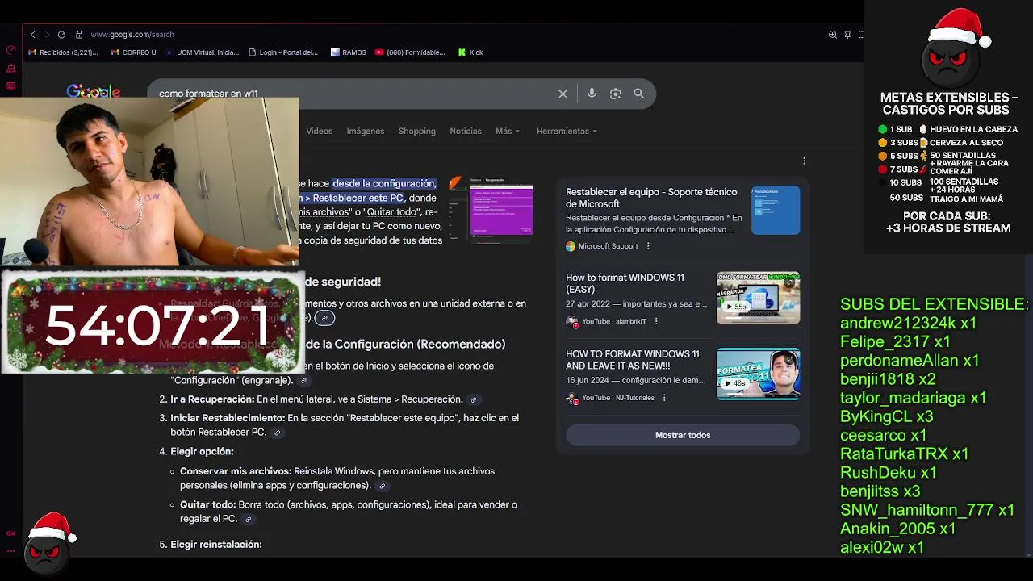1033x581 pixels.
Task: Open 'HOW TO FORMAT WINDOWS 11 AND LEAVE IT AS NEW!!!'
Action: coord(633,359)
